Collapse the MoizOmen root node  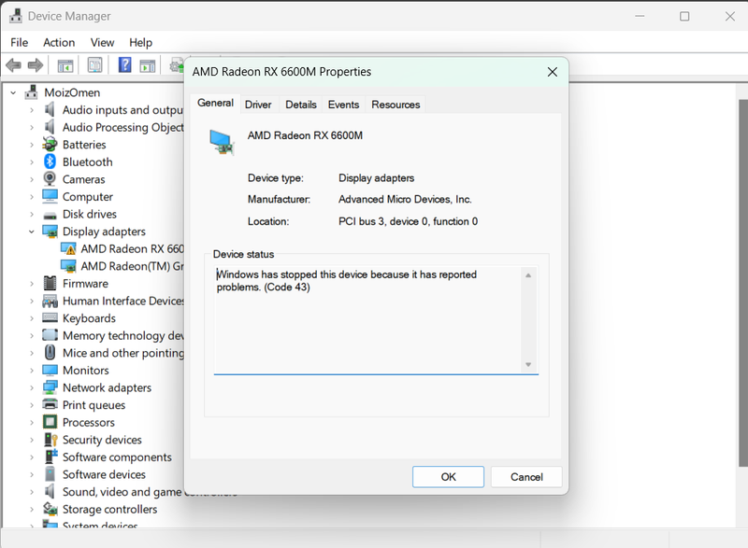point(13,92)
